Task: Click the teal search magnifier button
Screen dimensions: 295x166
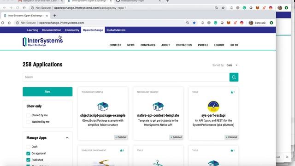Action: (x=234, y=77)
